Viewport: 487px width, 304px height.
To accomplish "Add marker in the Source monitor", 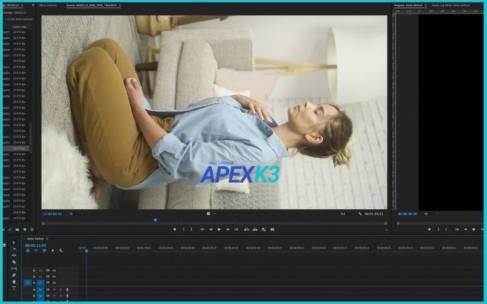I will pyautogui.click(x=175, y=229).
